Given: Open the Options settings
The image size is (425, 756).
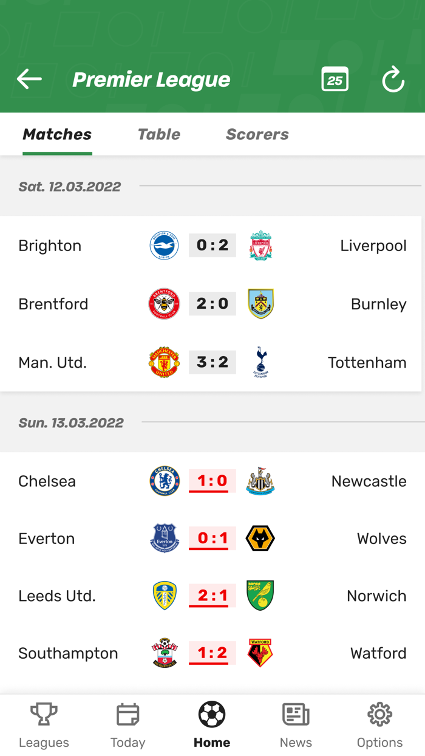Looking at the screenshot, I should point(380,723).
